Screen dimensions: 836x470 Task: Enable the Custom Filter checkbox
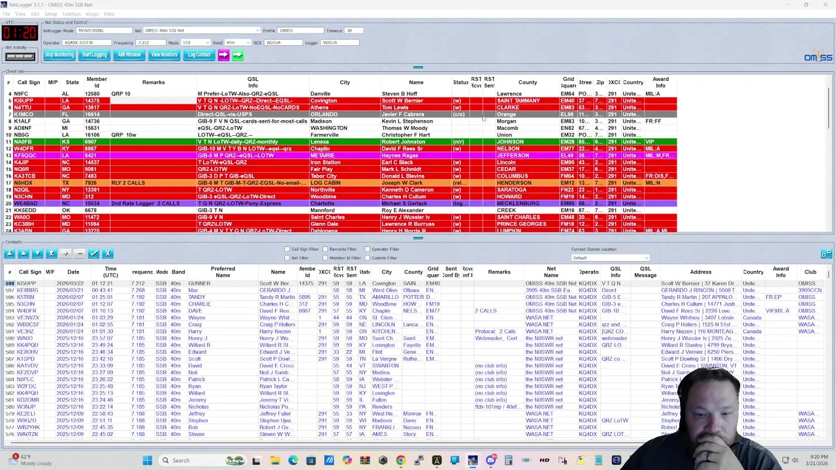coord(367,258)
